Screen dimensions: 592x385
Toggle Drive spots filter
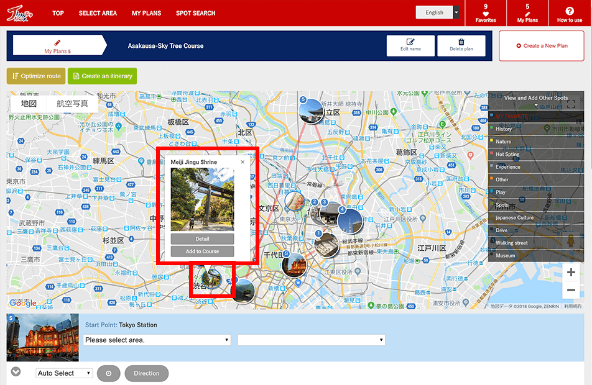click(x=536, y=230)
